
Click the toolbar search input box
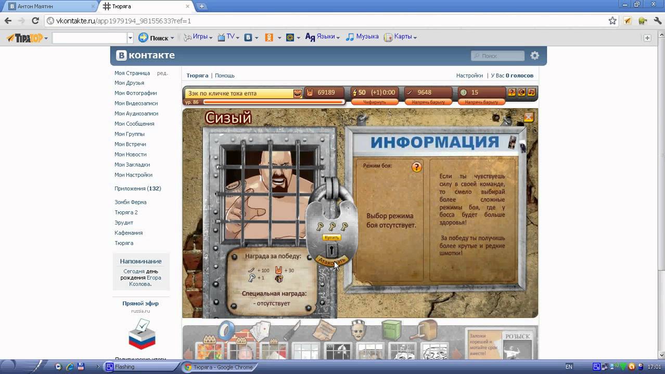[89, 38]
